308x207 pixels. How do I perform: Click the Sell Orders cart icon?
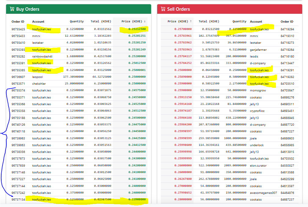163,9
